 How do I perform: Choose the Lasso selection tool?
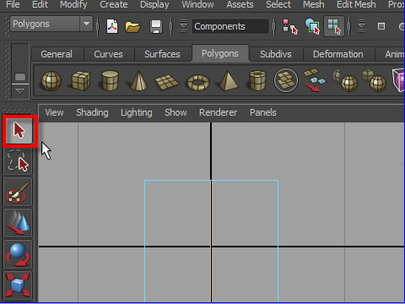[x=18, y=161]
